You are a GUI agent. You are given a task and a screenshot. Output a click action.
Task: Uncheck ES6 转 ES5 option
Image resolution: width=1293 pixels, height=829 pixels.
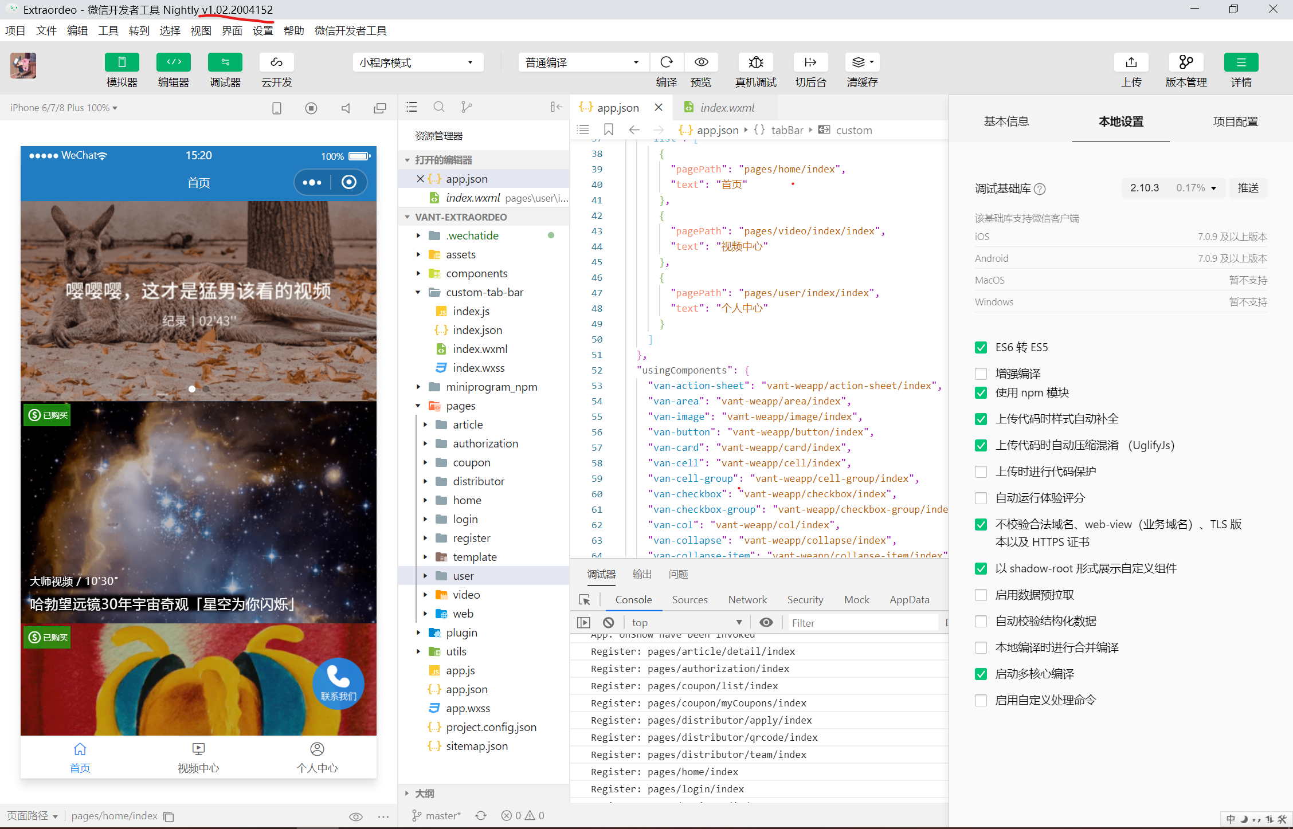click(x=981, y=347)
